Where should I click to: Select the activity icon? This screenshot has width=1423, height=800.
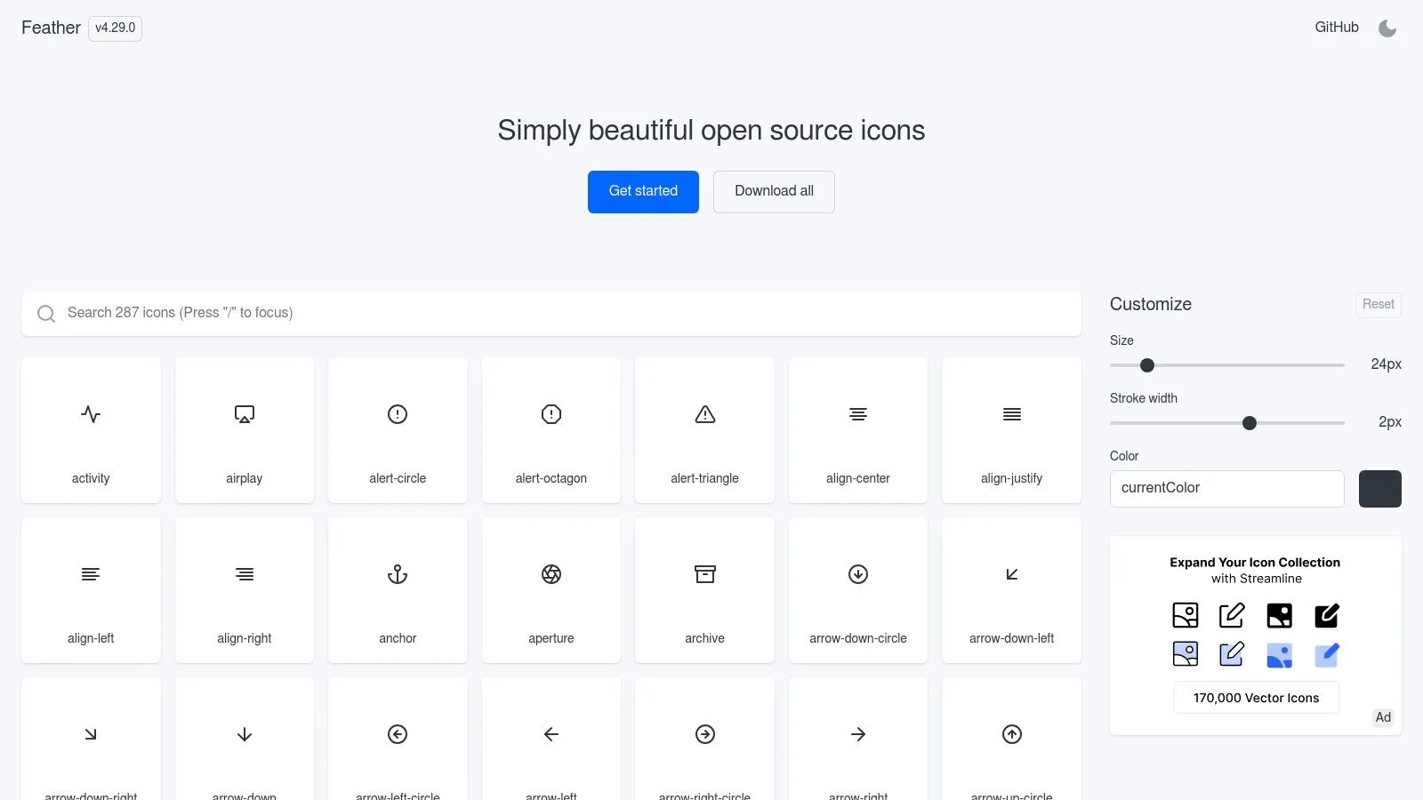(x=91, y=414)
